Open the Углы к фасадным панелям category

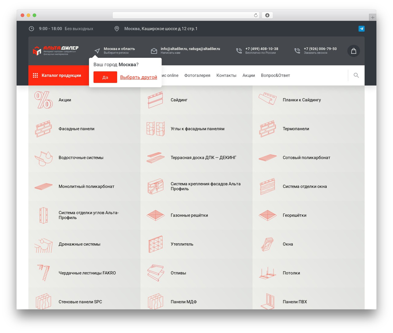196,129
